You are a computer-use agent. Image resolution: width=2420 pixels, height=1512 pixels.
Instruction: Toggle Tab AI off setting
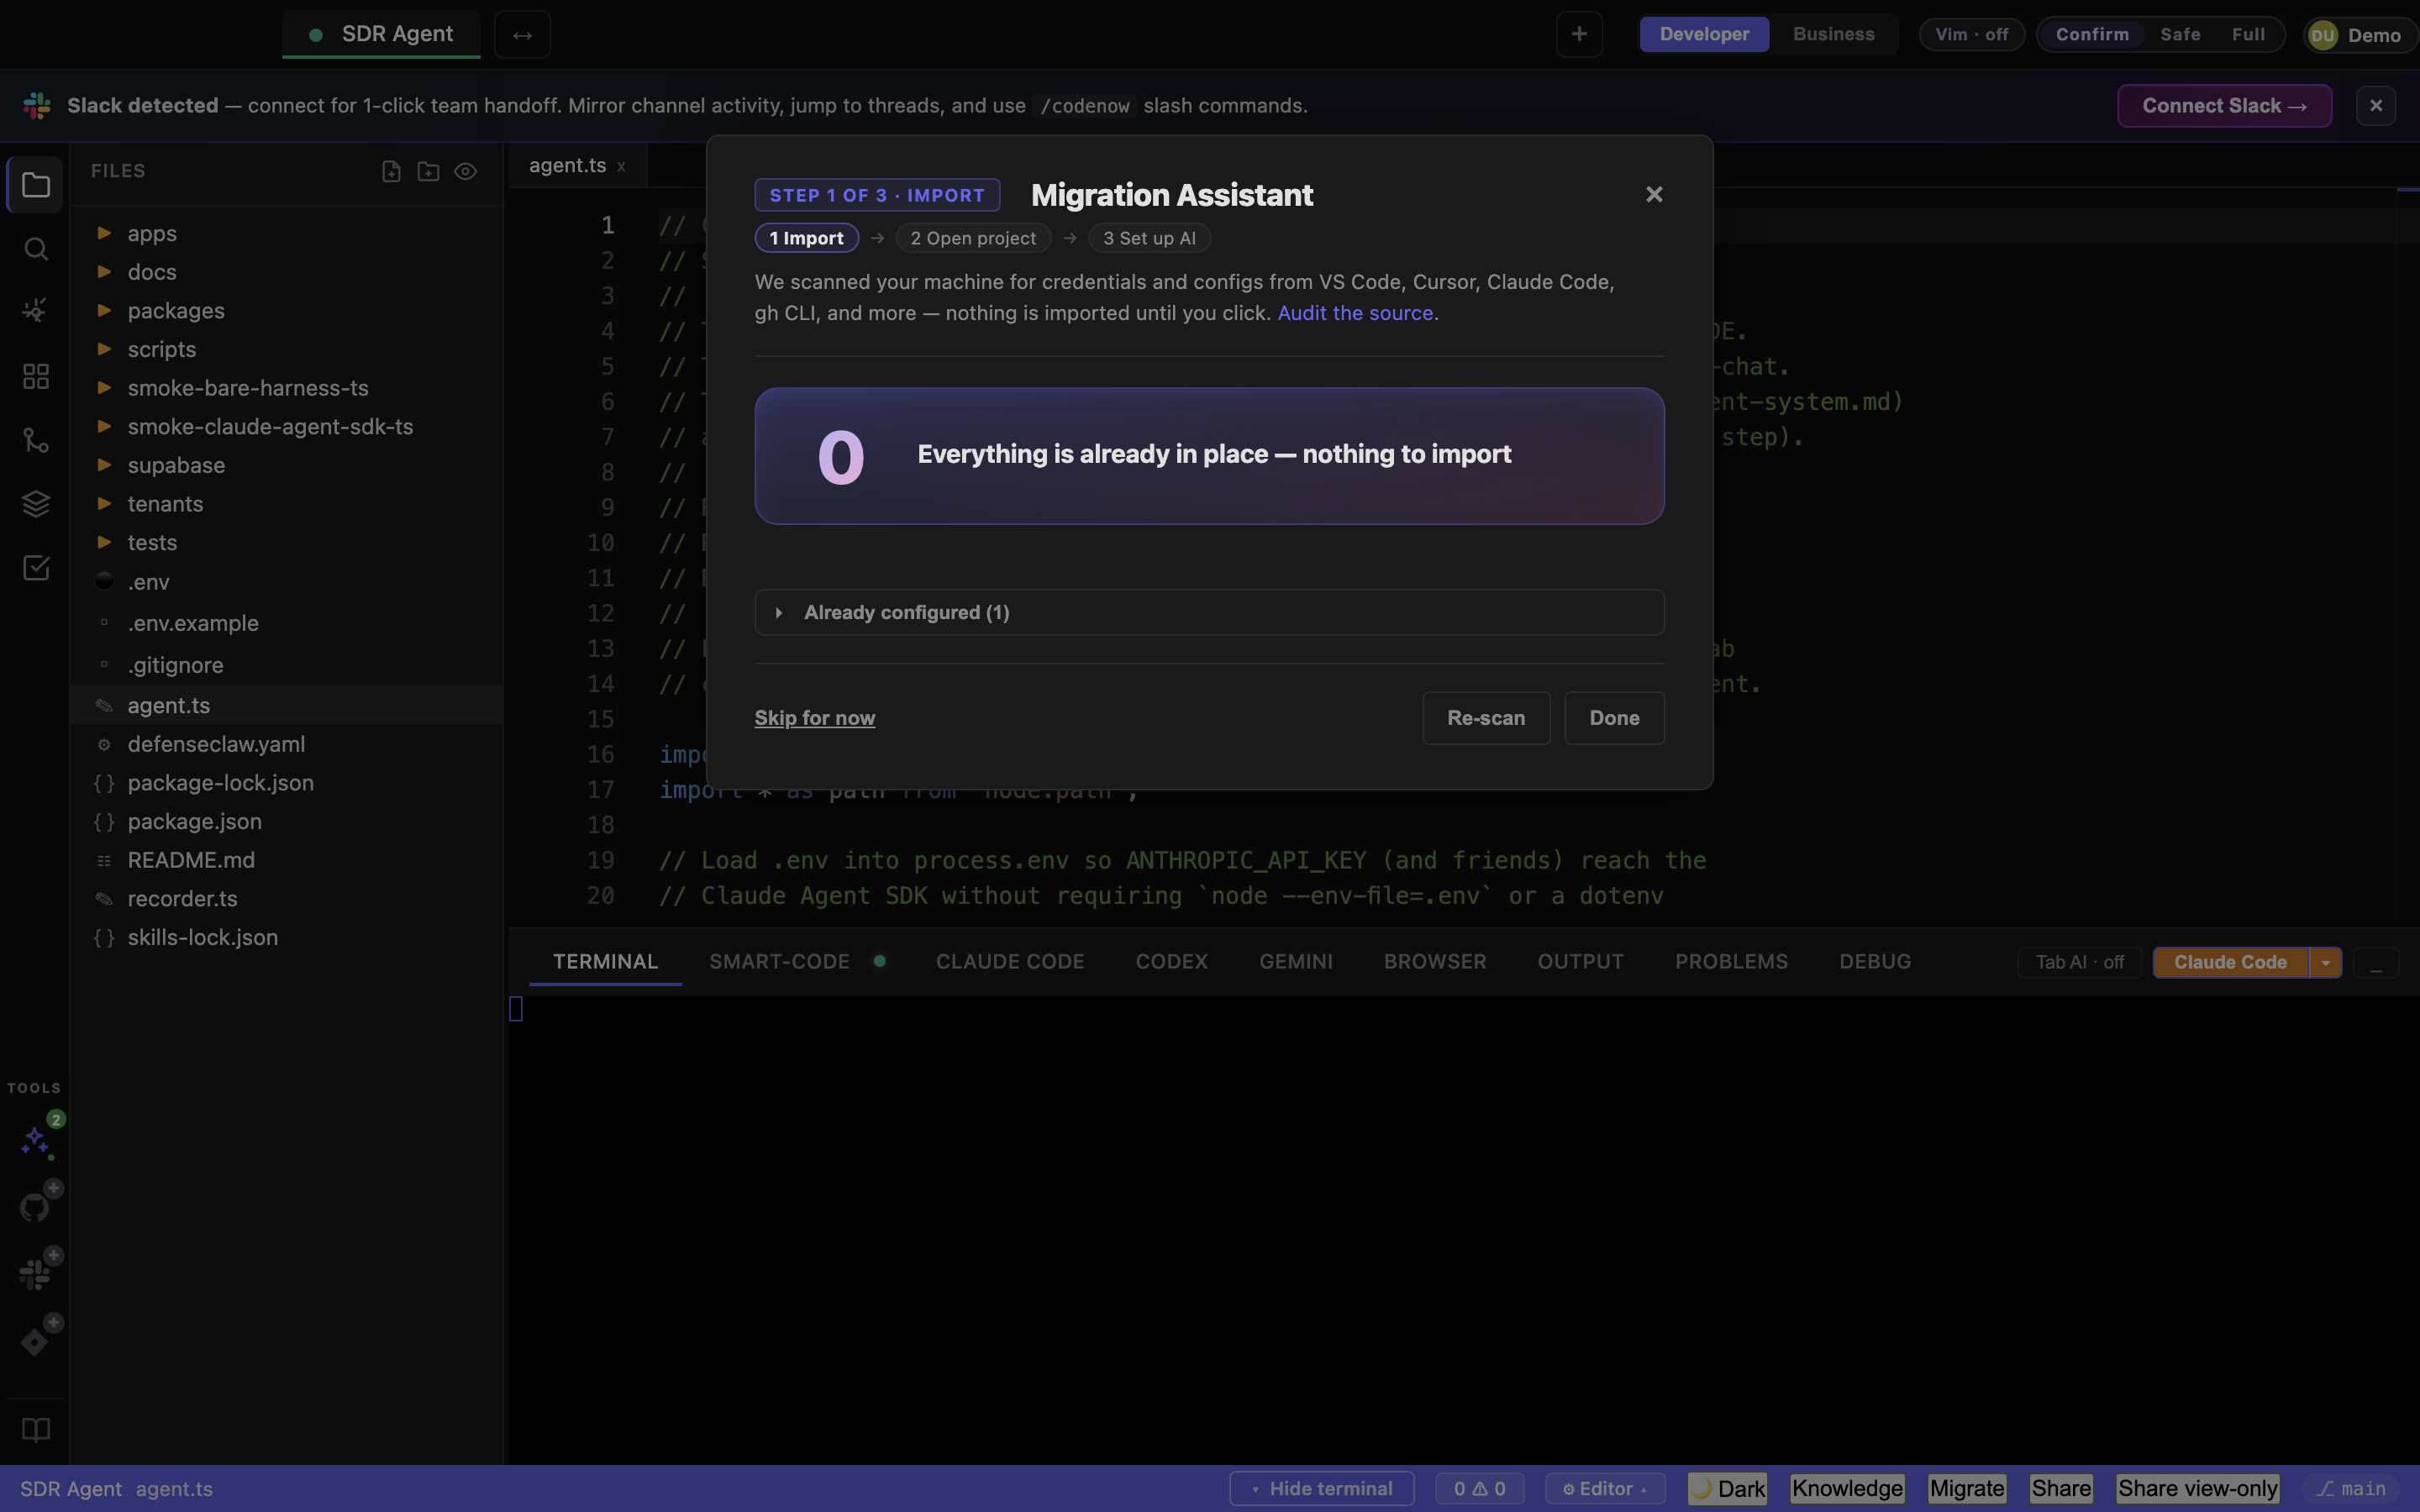tap(2079, 962)
